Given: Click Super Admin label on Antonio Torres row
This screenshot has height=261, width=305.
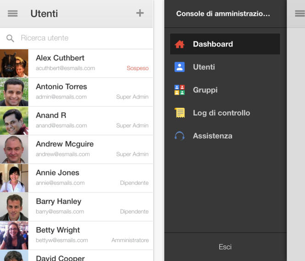Looking at the screenshot, I should click(132, 97).
